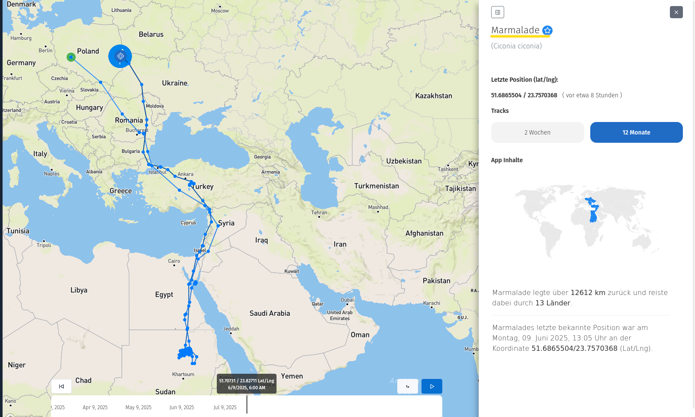Click the Marmalade stork name heading
The image size is (695, 417).
click(515, 30)
